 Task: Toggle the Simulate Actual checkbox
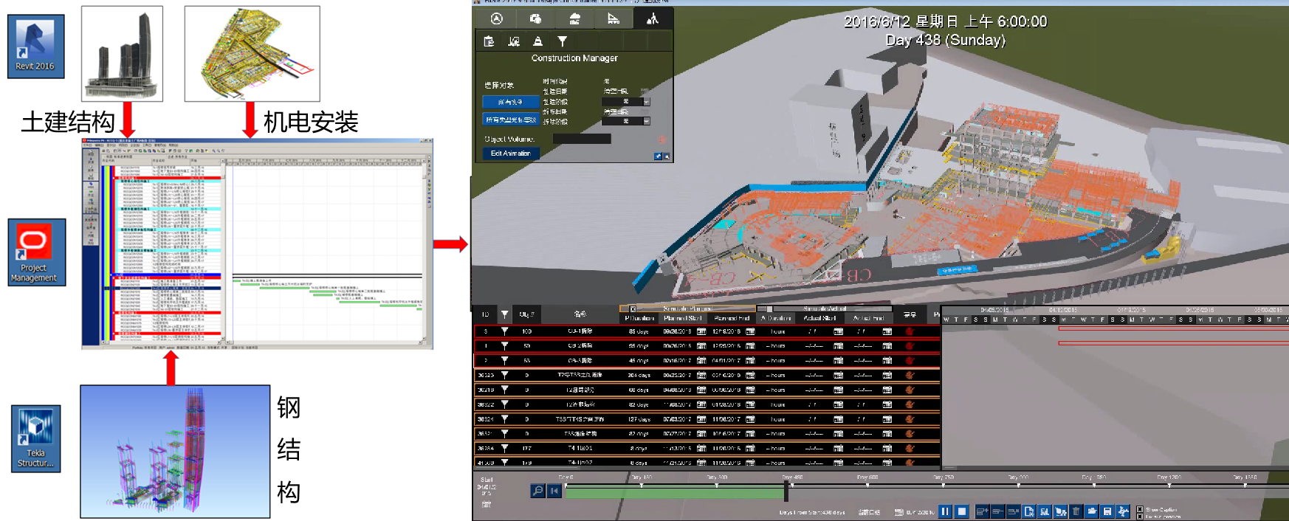click(769, 309)
